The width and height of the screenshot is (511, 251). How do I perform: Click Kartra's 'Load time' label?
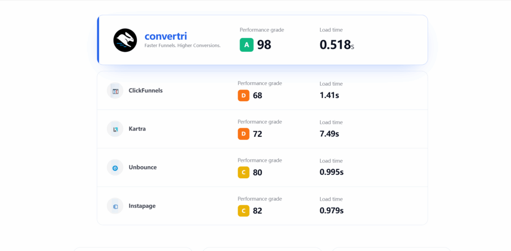(331, 122)
